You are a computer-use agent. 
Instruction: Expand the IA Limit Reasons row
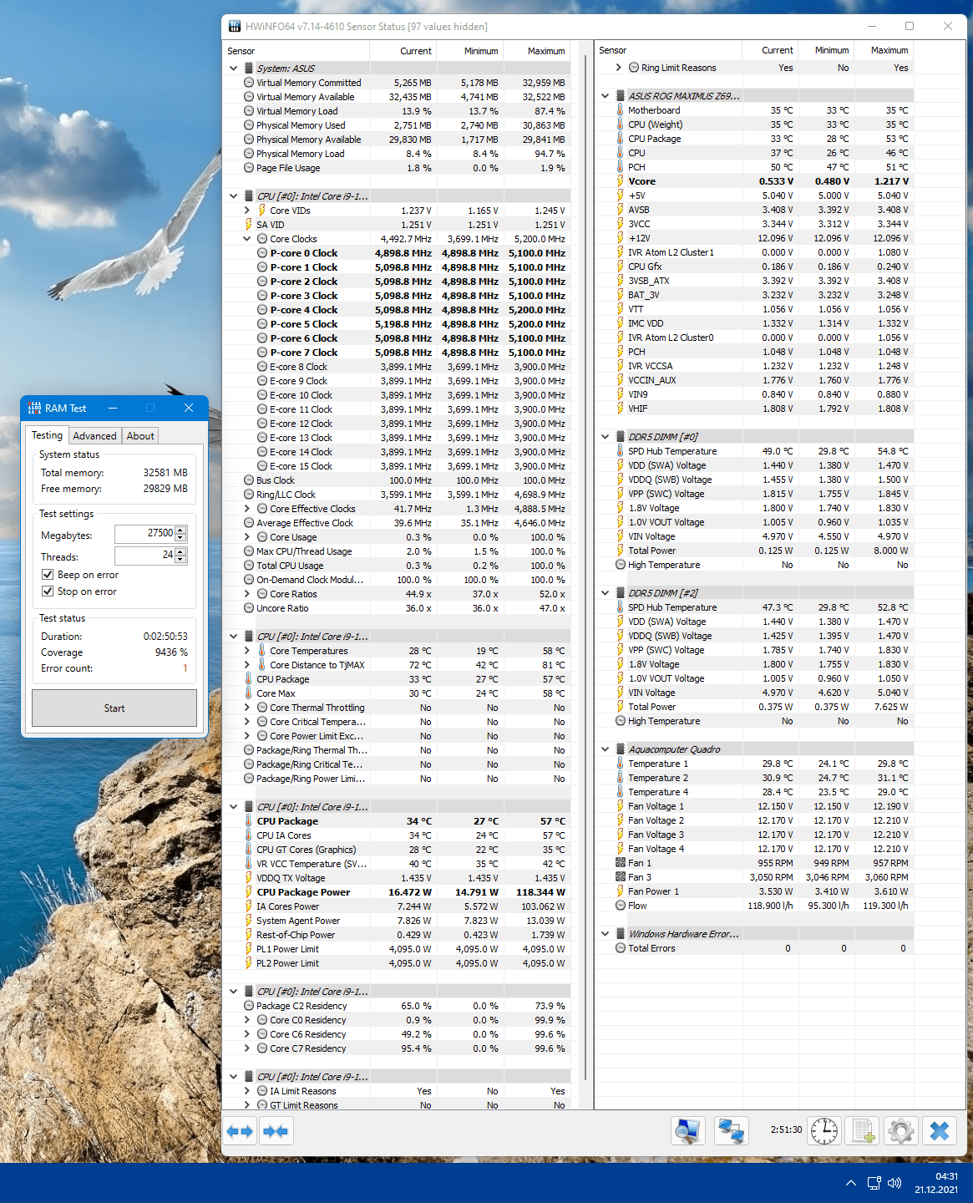click(247, 1091)
